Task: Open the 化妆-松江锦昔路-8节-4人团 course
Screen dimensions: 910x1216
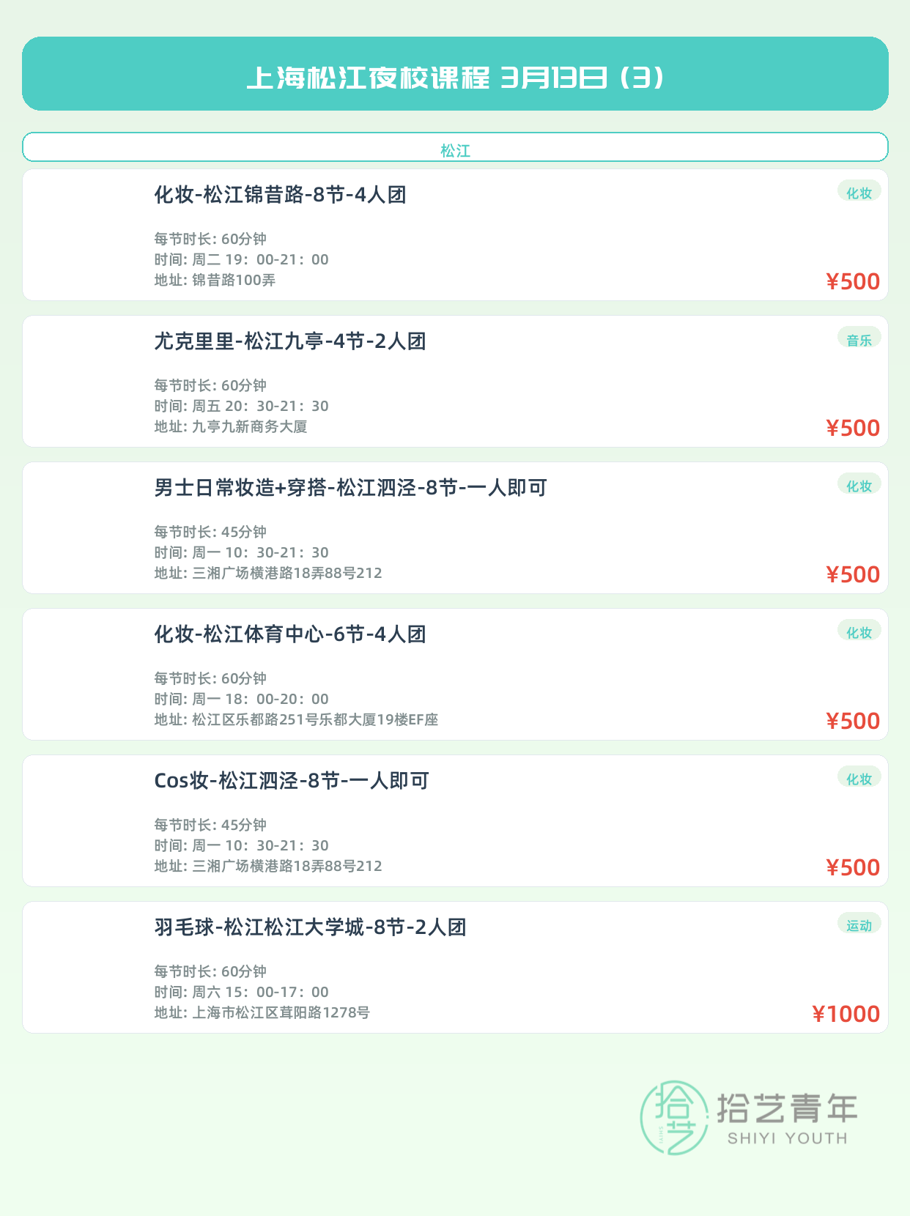Action: [x=280, y=195]
